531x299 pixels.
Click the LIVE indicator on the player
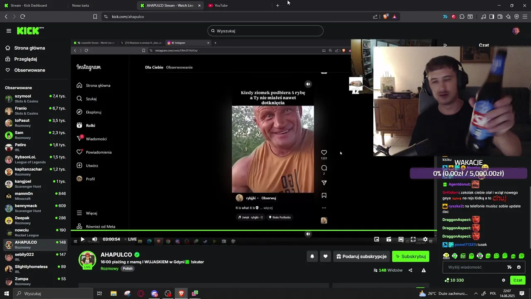[131, 239]
